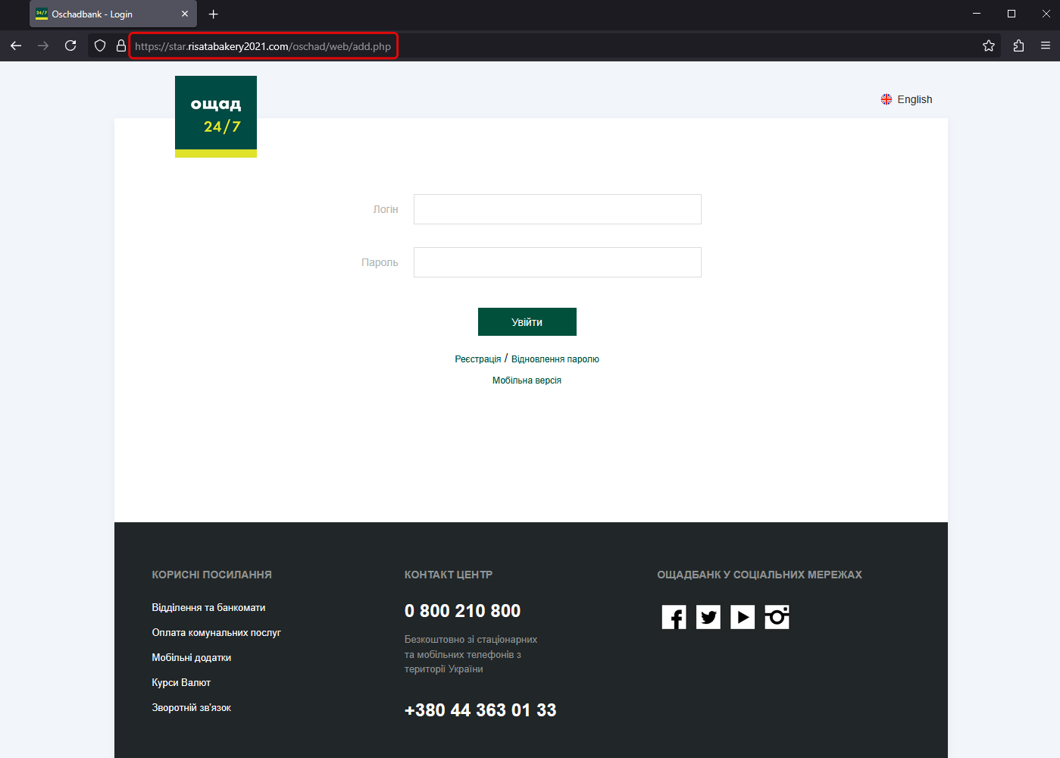Viewport: 1060px width, 758px height.
Task: Click the КОНТАКТ ЦЕНТР heading
Action: (449, 575)
